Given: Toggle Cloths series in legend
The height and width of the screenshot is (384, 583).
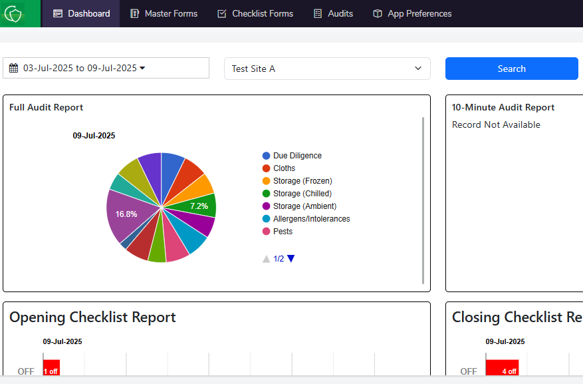Looking at the screenshot, I should click(x=284, y=168).
